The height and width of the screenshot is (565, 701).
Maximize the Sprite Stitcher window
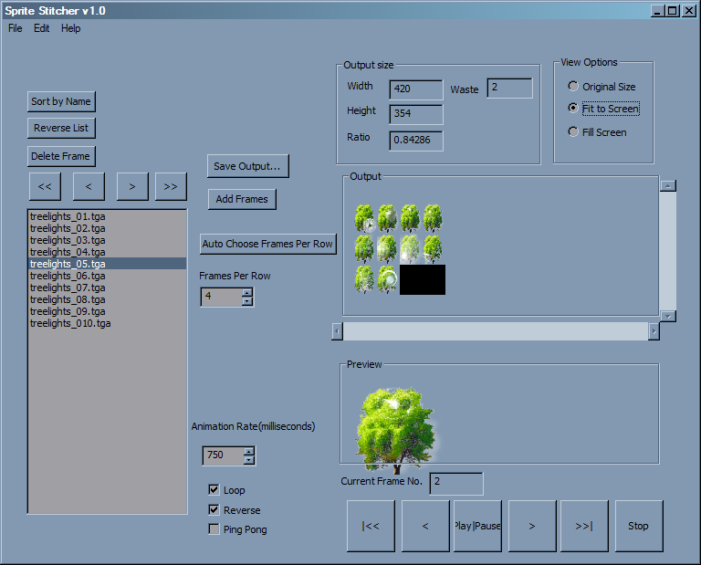[673, 11]
